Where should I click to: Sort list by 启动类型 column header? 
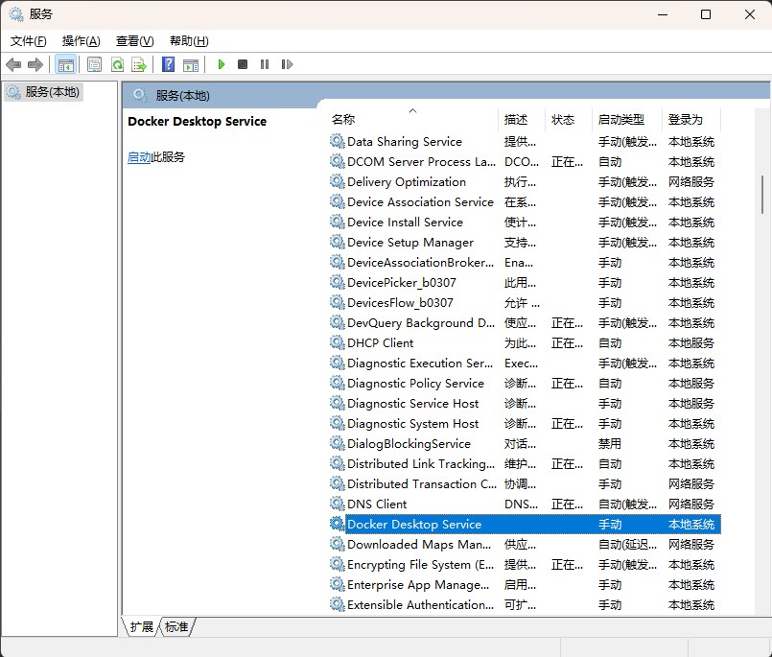pos(620,120)
